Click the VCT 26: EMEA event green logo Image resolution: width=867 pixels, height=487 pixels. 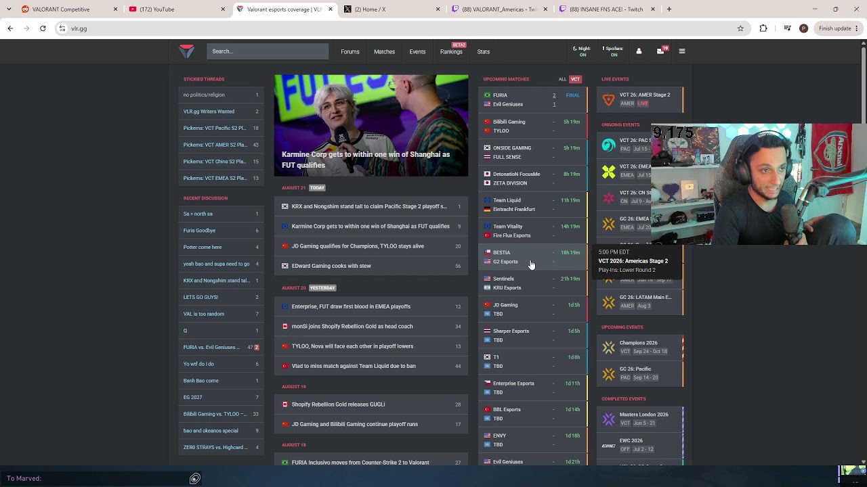[x=608, y=171]
